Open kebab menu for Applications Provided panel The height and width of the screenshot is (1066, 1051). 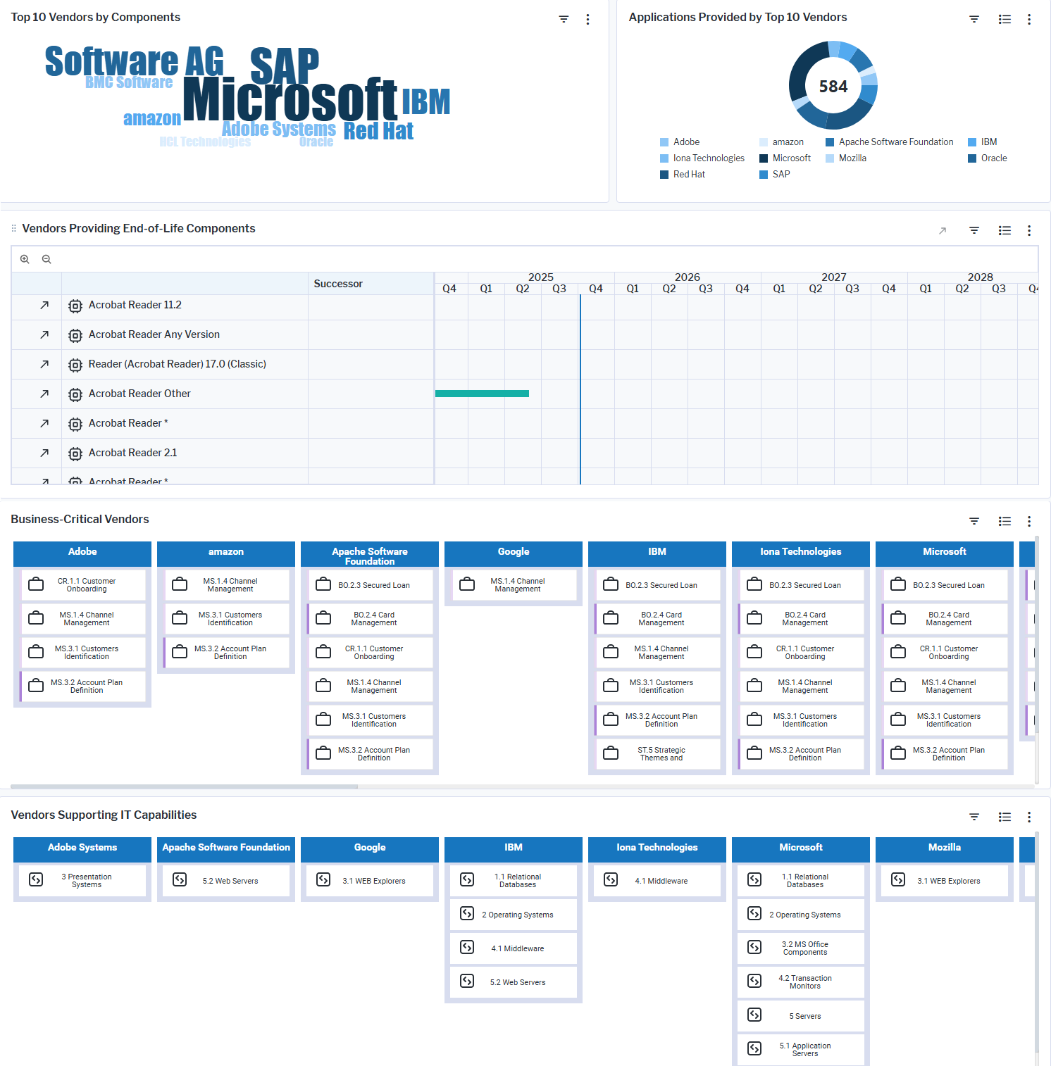pyautogui.click(x=1028, y=19)
